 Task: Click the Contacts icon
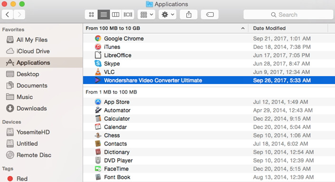click(x=98, y=144)
